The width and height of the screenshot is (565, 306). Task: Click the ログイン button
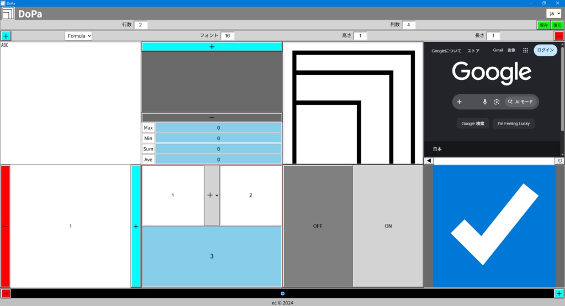coord(545,50)
